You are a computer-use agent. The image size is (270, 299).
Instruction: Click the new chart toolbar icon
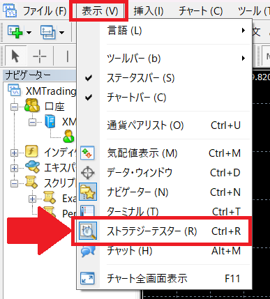click(x=15, y=32)
